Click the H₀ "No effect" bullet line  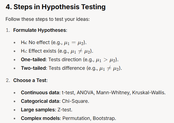pos(54,43)
